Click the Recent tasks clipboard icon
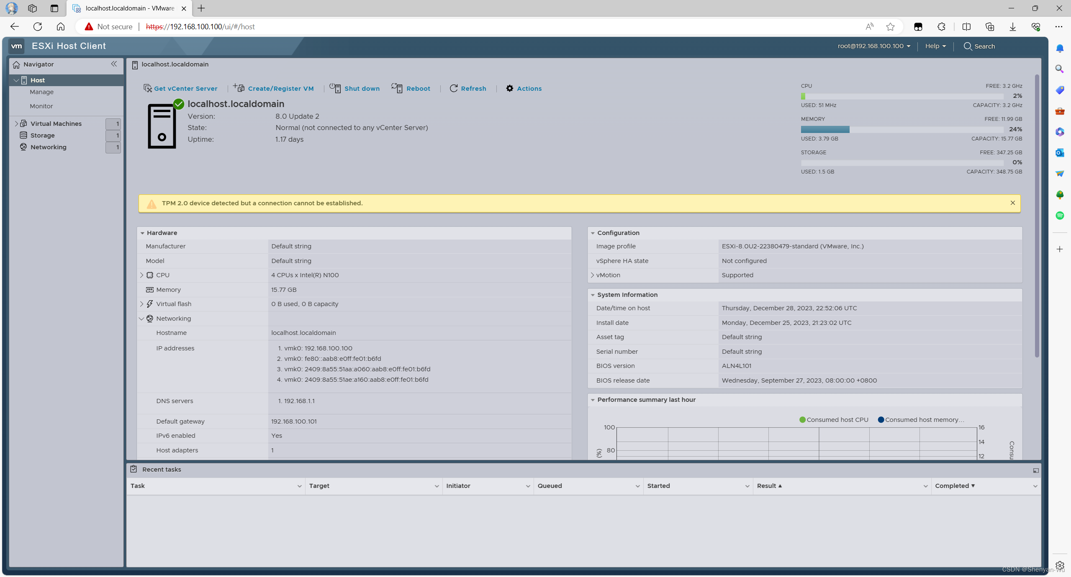1071x577 pixels. (134, 469)
